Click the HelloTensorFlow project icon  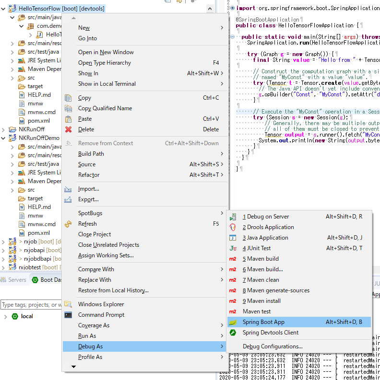pyautogui.click(x=12, y=8)
